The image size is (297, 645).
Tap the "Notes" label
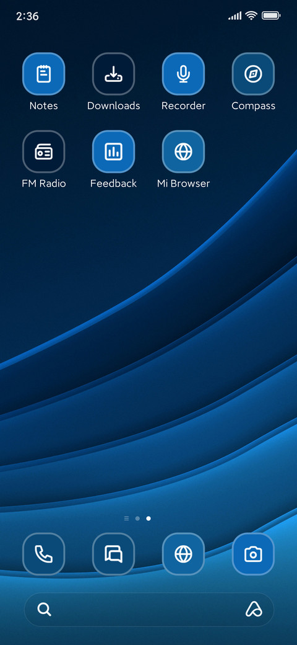tap(43, 105)
